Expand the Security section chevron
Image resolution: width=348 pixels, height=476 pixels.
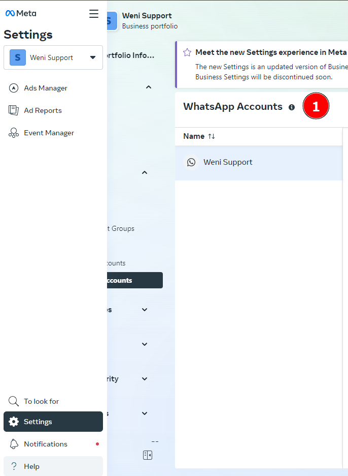coord(144,378)
